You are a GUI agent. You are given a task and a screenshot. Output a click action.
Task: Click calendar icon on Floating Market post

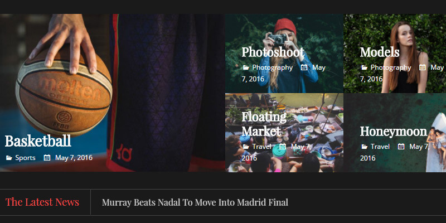283,147
